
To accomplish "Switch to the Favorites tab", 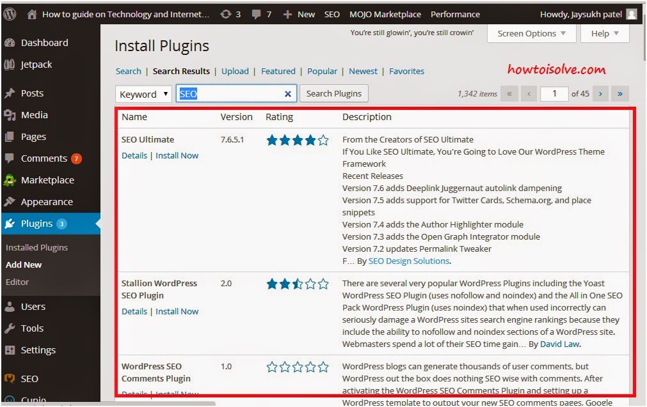I will [x=406, y=72].
